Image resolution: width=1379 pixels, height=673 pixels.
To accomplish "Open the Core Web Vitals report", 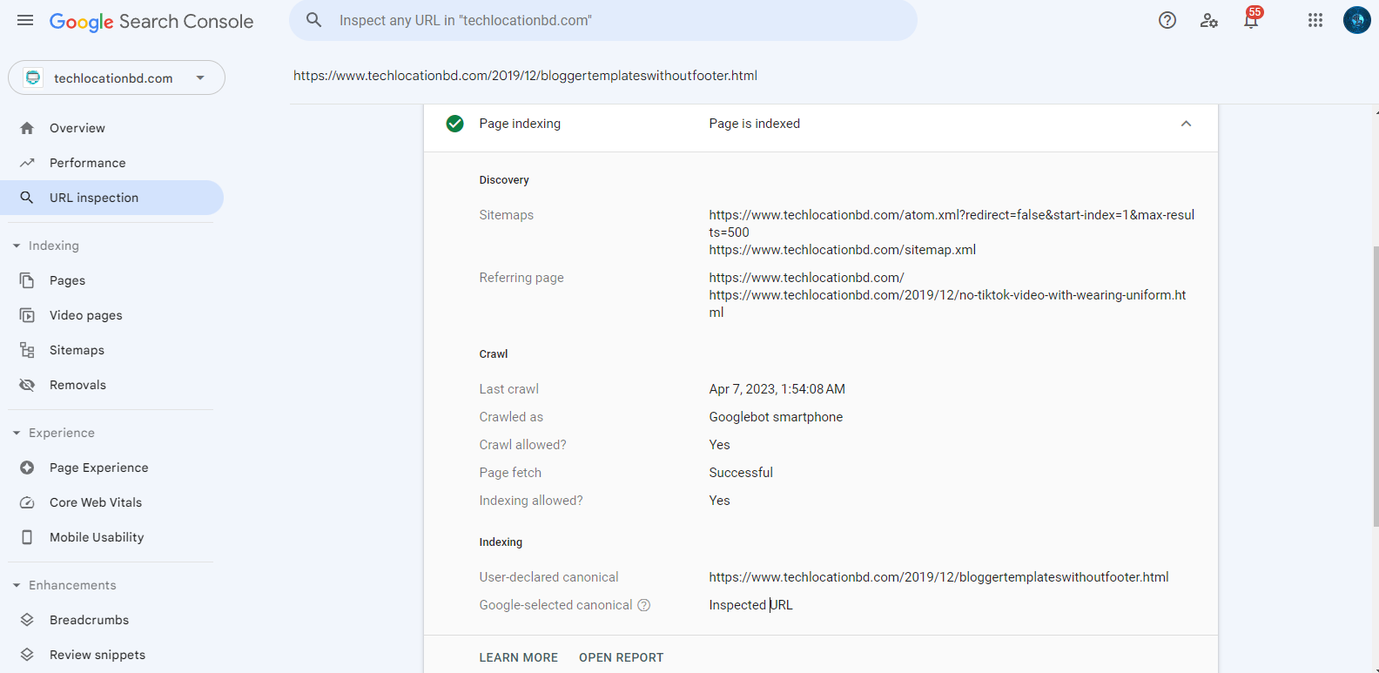I will [95, 502].
